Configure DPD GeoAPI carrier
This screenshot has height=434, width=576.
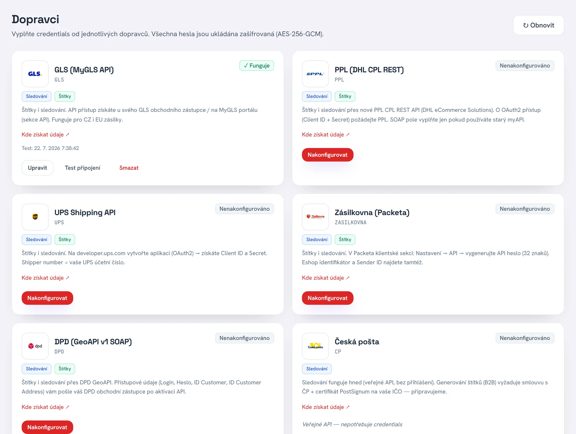[47, 427]
